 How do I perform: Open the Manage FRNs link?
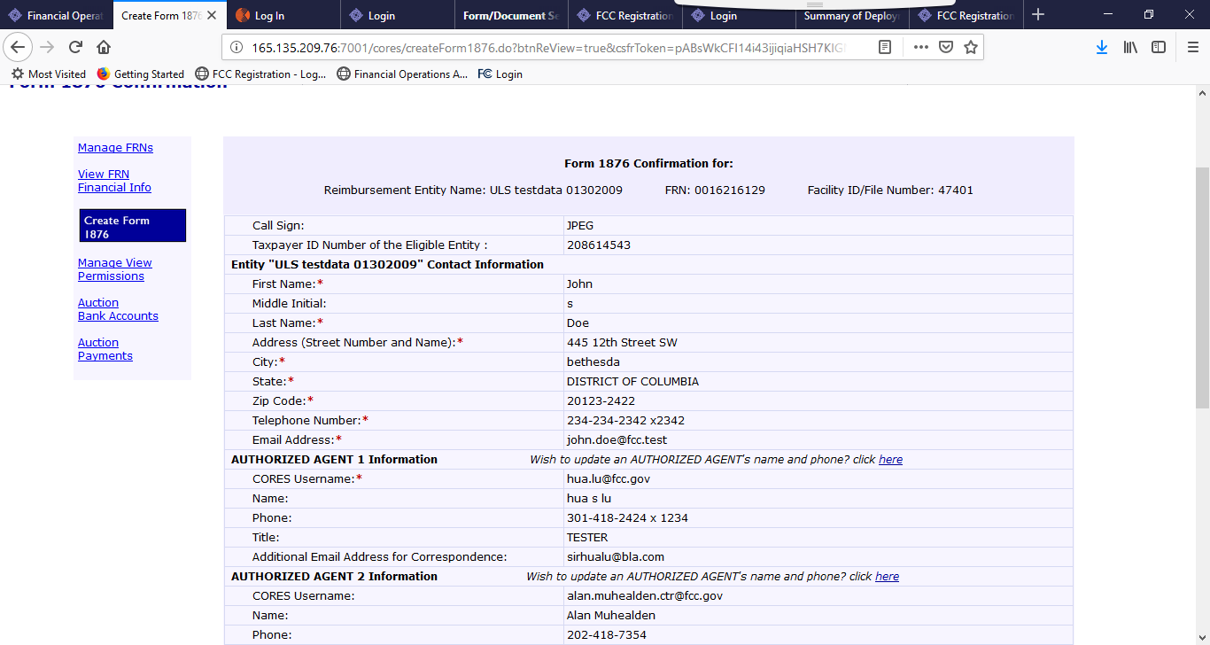tap(115, 148)
